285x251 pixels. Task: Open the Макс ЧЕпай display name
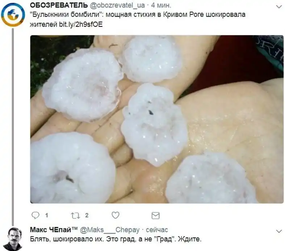point(54,230)
